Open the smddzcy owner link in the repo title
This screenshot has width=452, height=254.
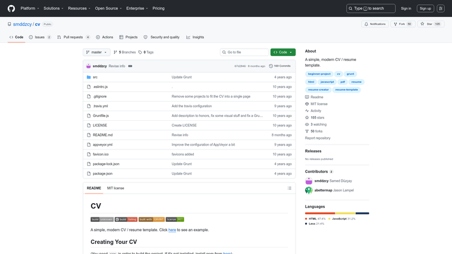tap(22, 24)
